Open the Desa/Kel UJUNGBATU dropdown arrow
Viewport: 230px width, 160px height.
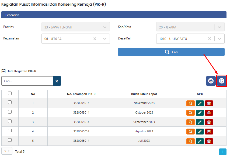(x=219, y=39)
